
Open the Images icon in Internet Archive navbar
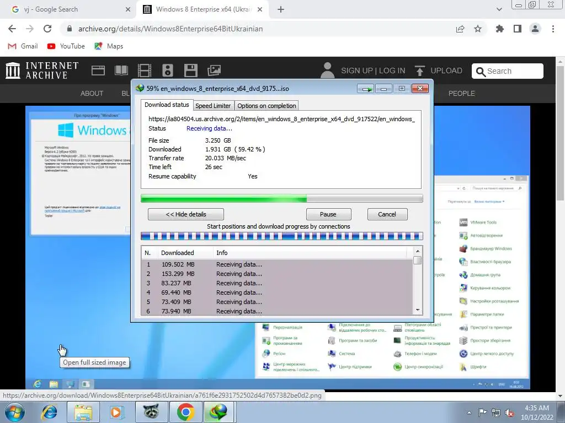pos(214,70)
